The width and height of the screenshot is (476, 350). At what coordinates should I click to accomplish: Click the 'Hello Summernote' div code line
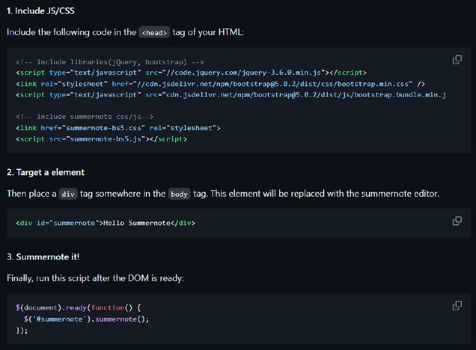(x=105, y=223)
